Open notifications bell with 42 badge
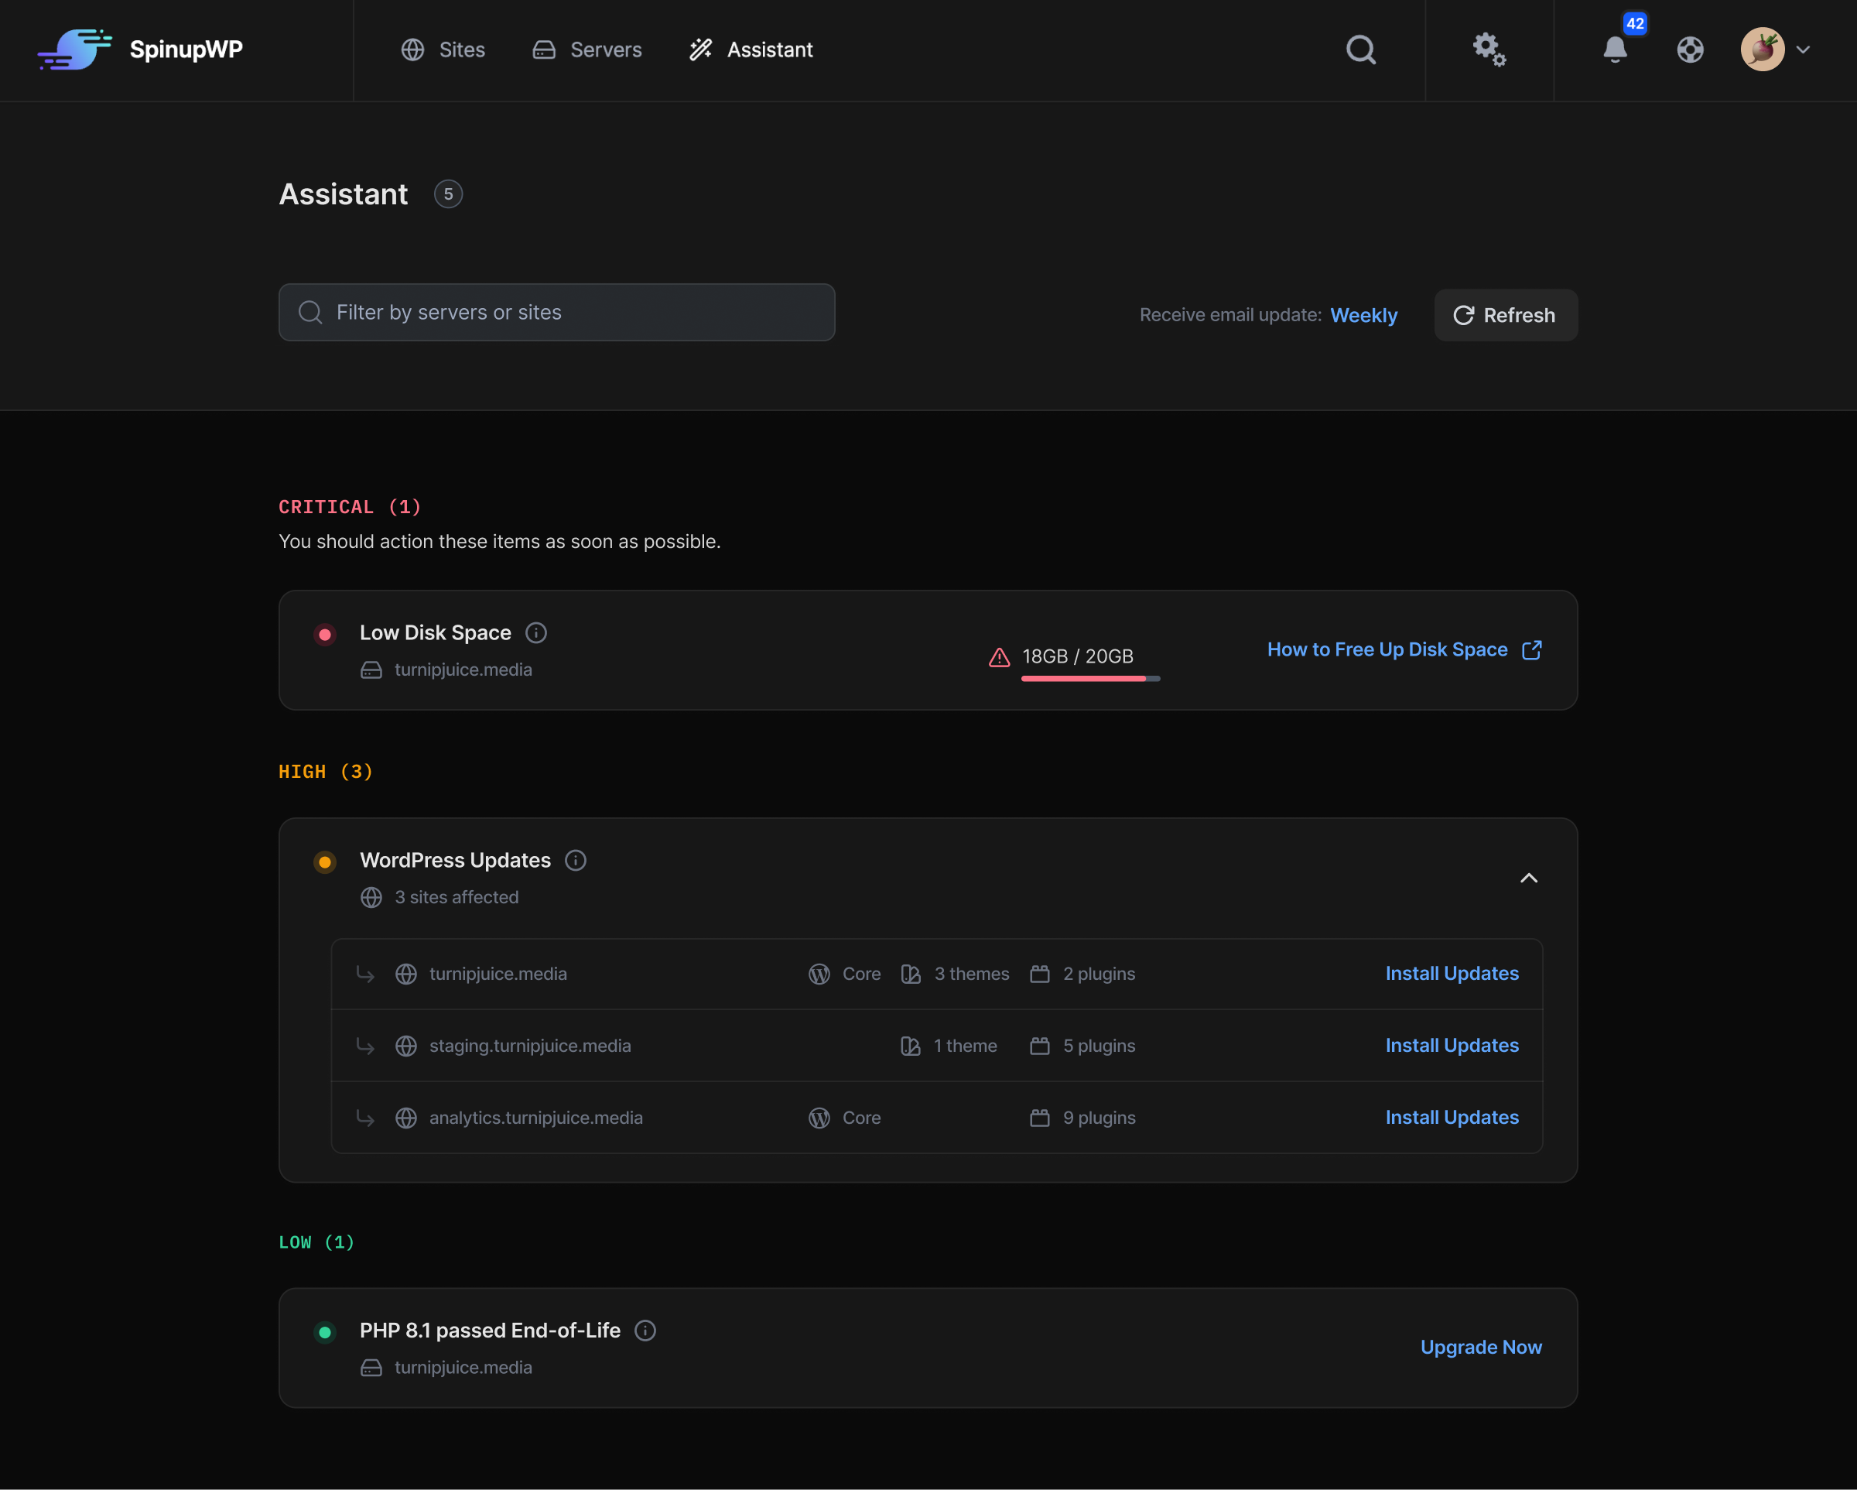Viewport: 1857px width, 1490px height. point(1616,49)
